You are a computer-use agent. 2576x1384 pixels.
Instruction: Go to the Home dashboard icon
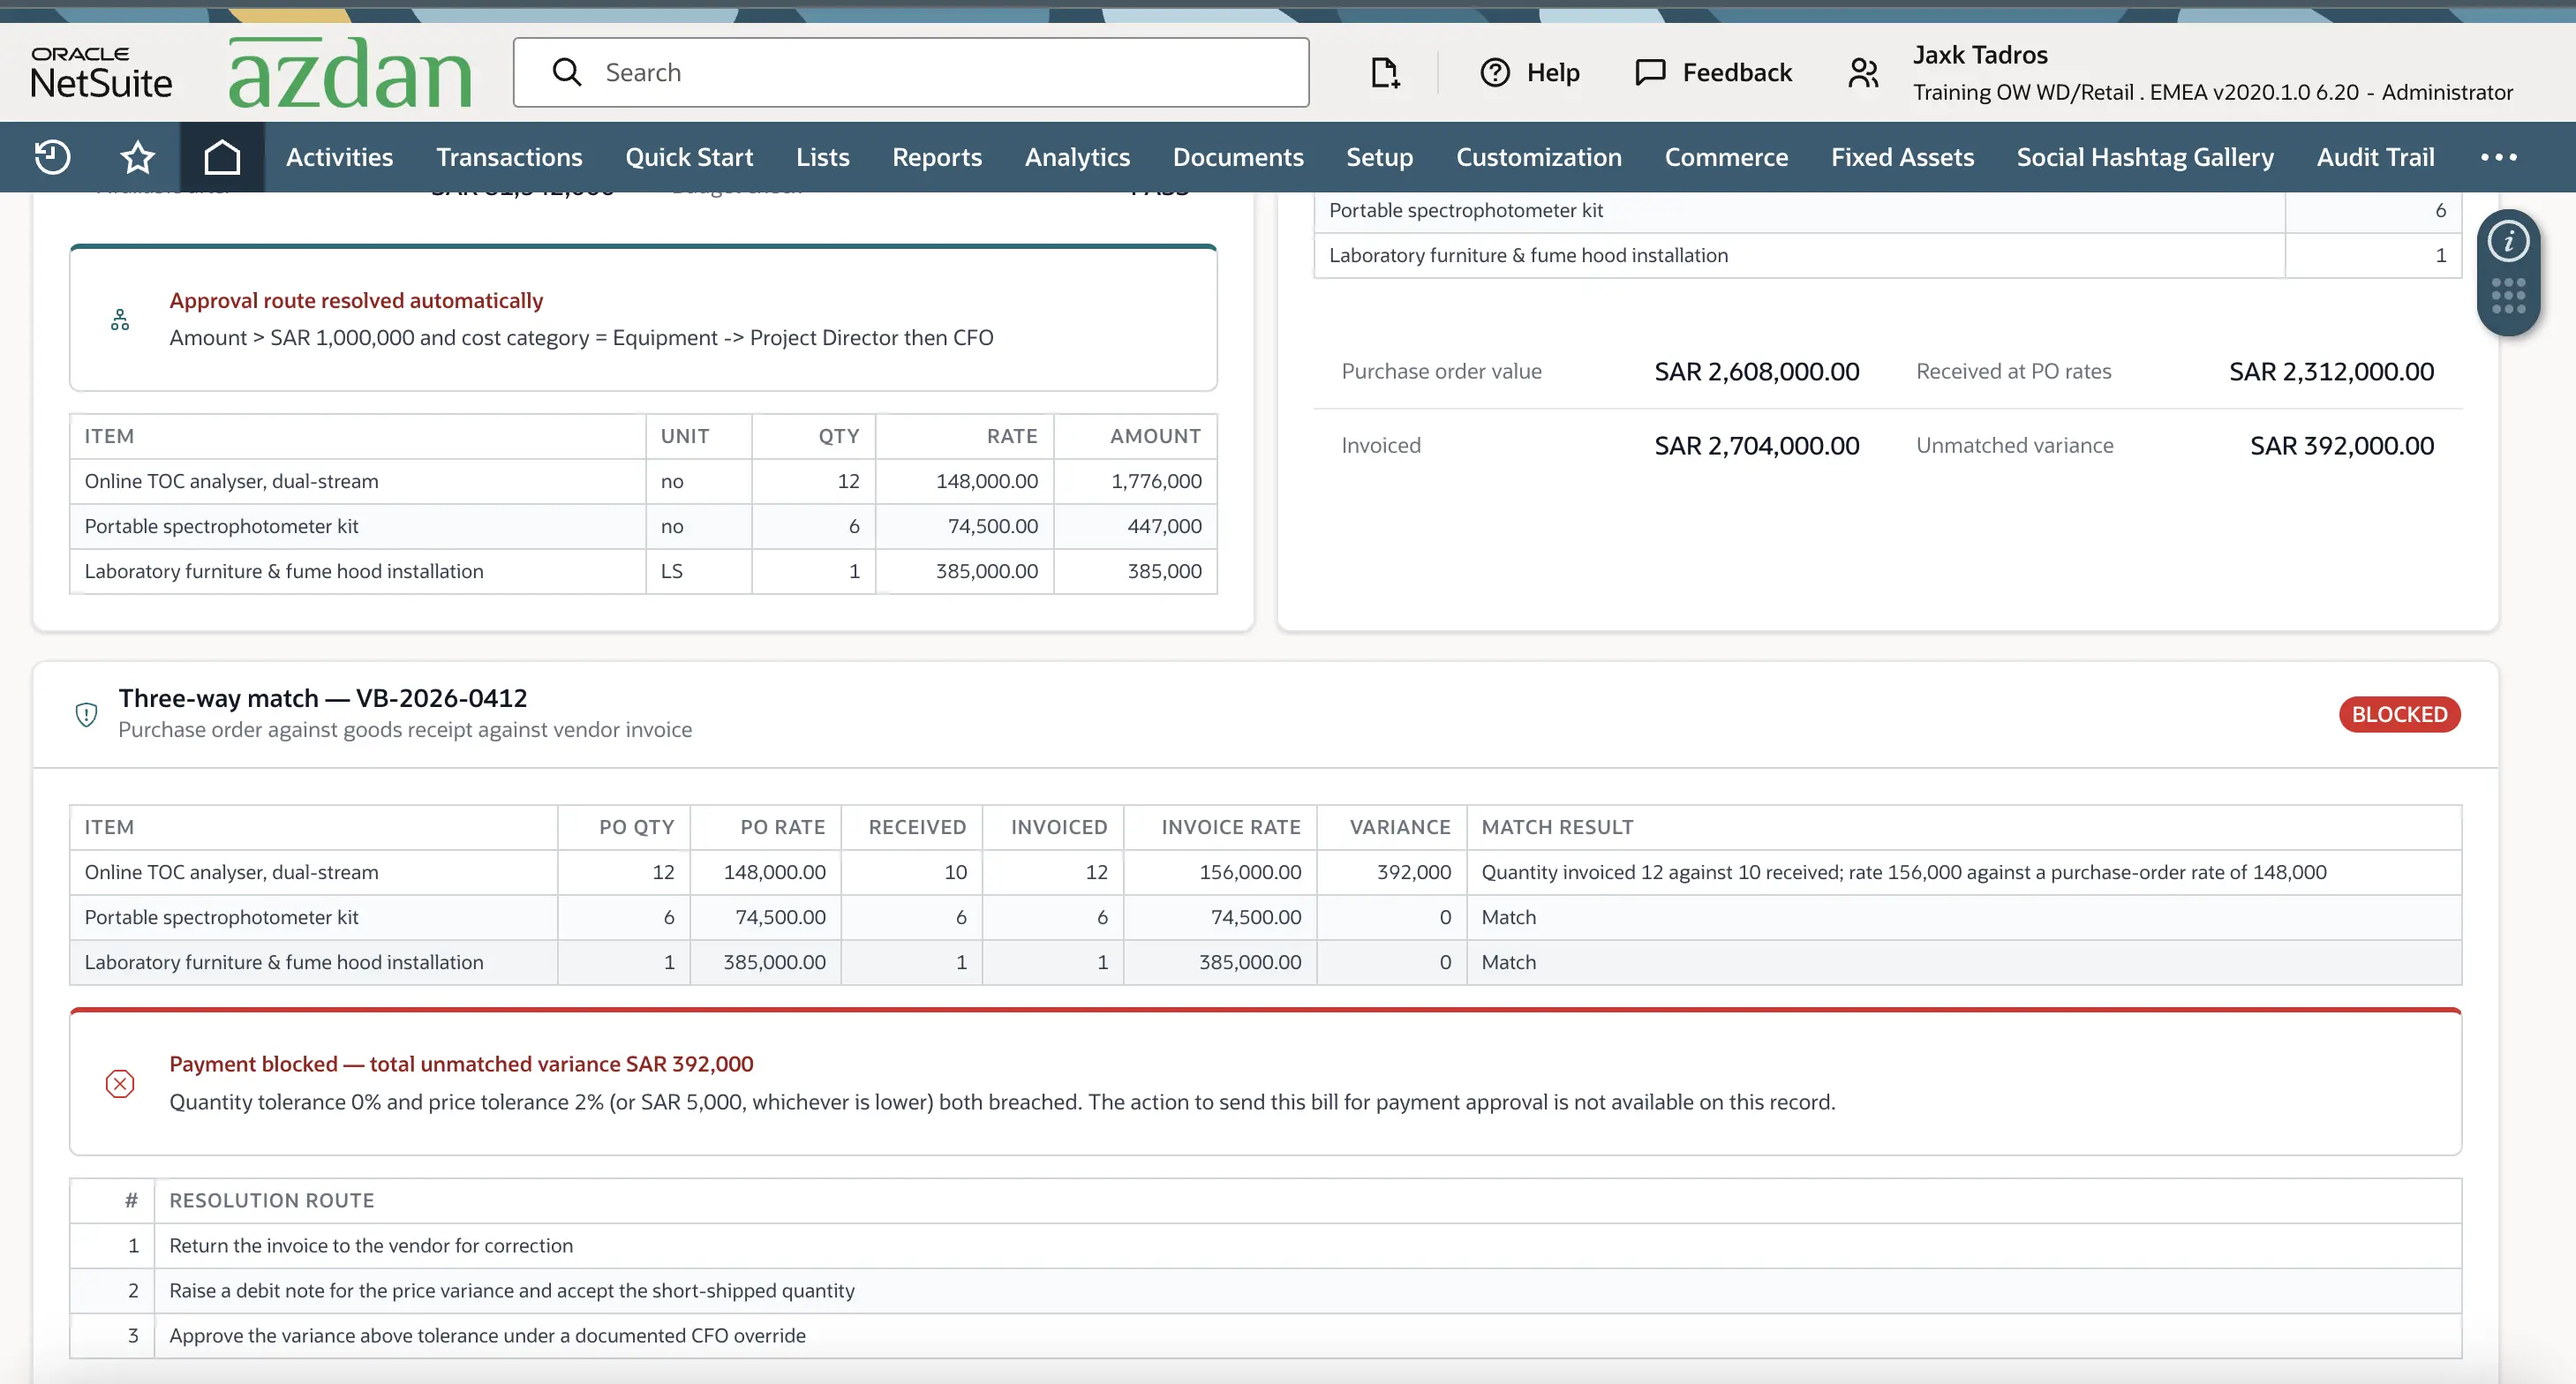tap(222, 157)
